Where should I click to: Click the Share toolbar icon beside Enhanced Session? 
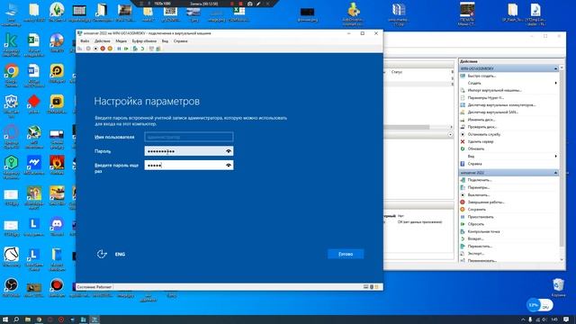[158, 49]
